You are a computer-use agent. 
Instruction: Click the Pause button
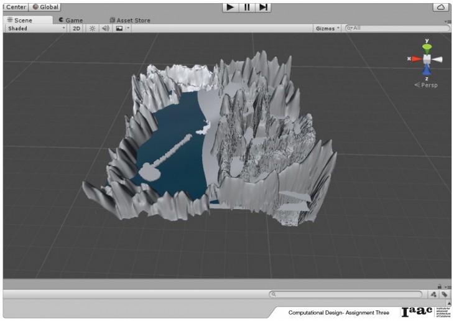pyautogui.click(x=247, y=7)
